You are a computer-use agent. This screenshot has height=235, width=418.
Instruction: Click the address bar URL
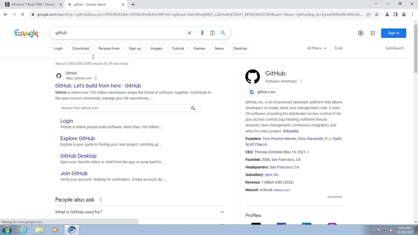tap(200, 15)
